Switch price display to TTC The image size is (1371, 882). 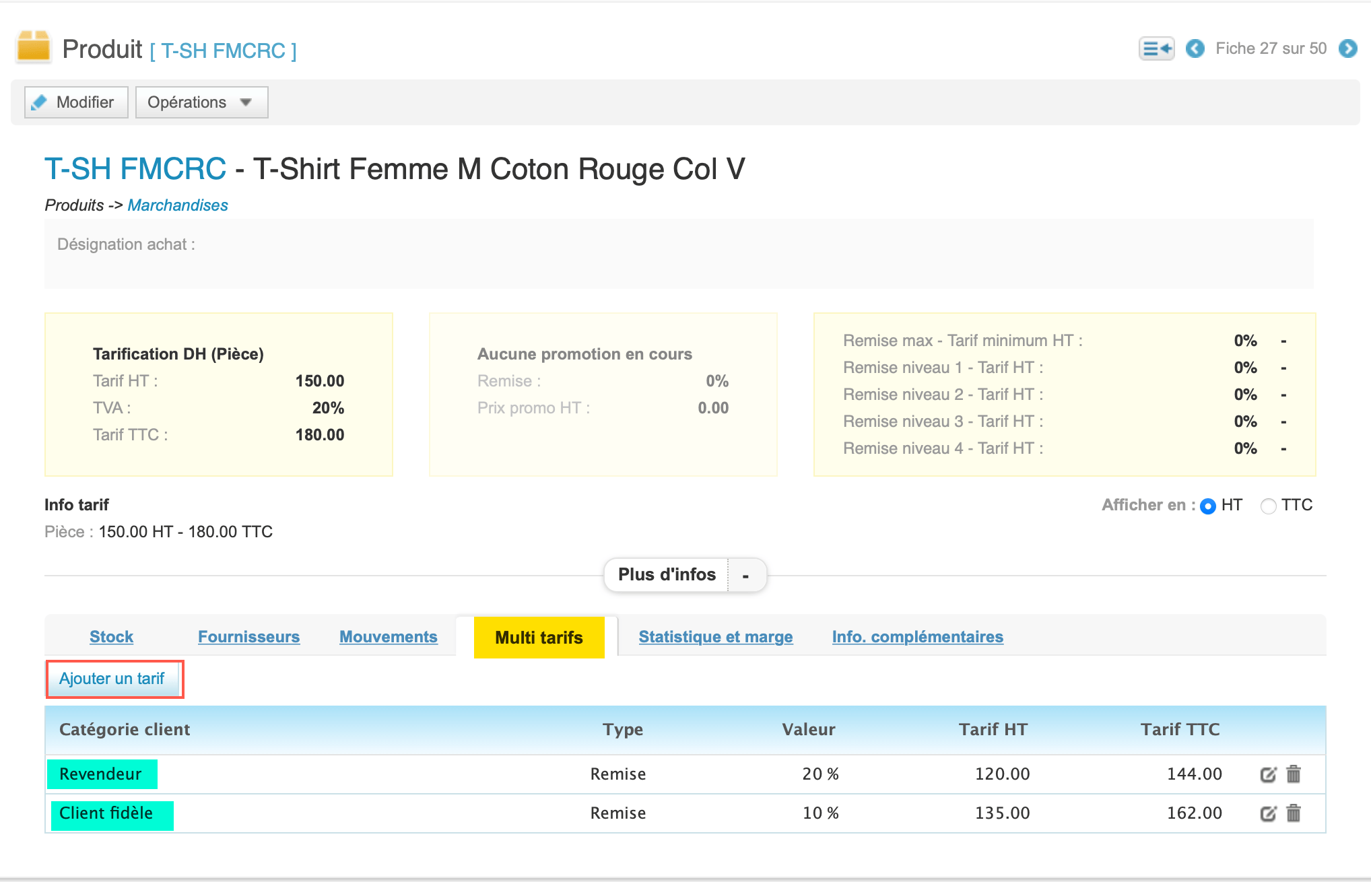[1269, 505]
